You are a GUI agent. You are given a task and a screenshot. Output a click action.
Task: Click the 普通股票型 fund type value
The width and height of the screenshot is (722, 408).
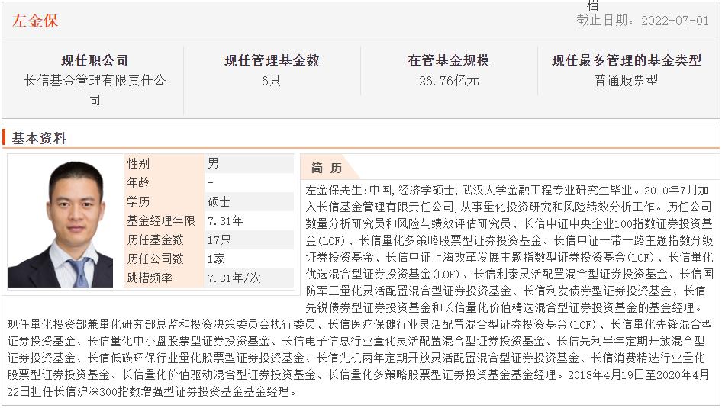tap(627, 81)
